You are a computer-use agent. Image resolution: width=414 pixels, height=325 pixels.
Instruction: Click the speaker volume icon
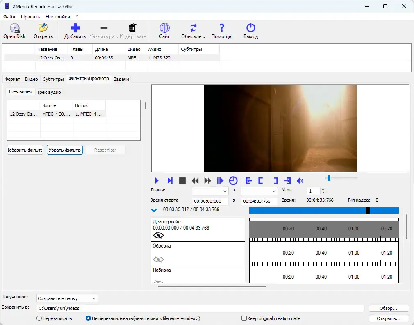tap(300, 180)
